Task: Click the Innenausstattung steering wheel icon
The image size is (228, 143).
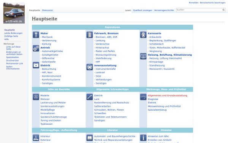Action: pos(90,67)
